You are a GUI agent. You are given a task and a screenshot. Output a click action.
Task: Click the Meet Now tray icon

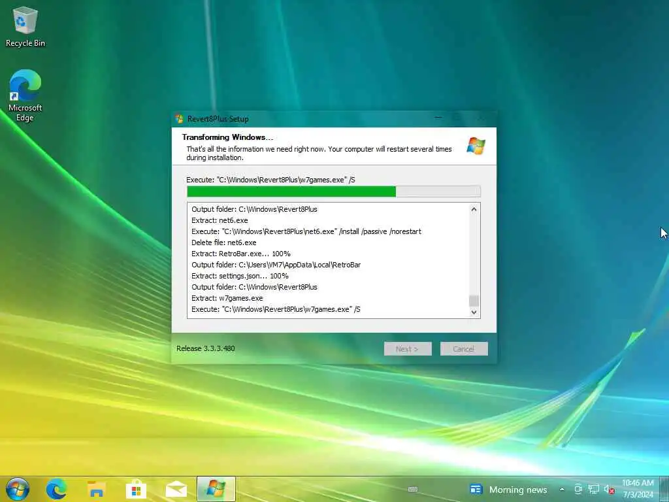(x=578, y=490)
